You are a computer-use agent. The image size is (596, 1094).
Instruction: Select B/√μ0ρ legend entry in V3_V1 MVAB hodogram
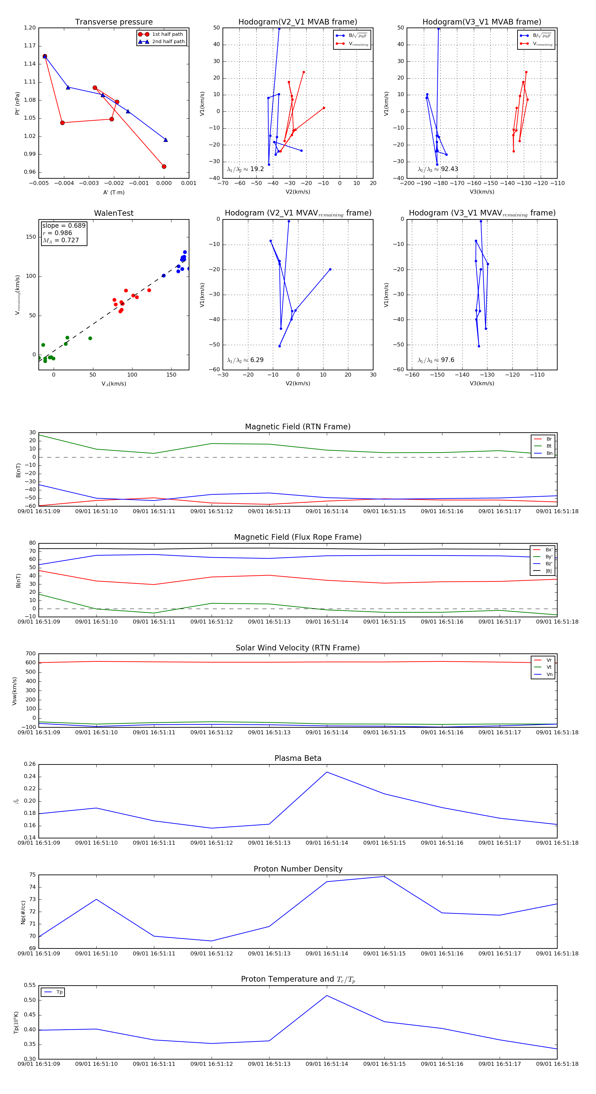point(536,36)
